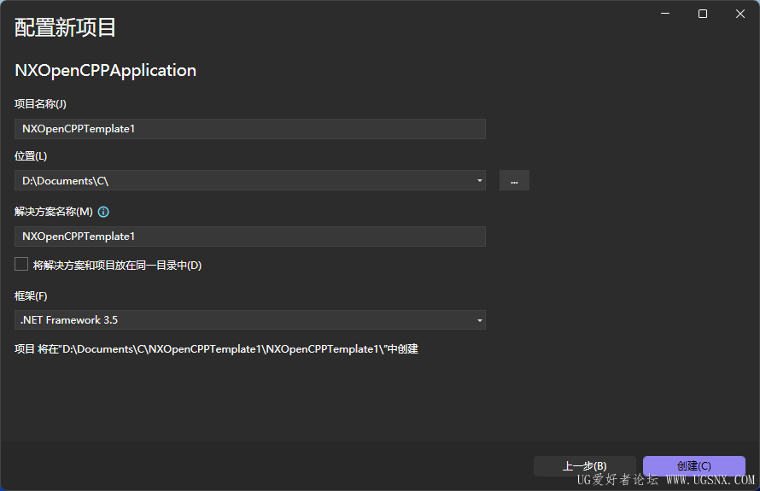Click the 位置(L) label

31,156
